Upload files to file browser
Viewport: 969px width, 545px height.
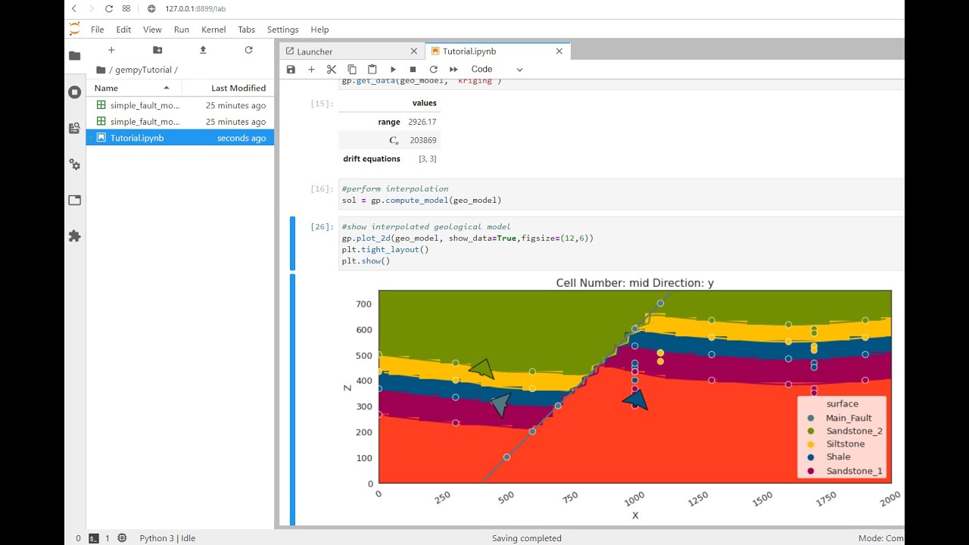coord(203,50)
